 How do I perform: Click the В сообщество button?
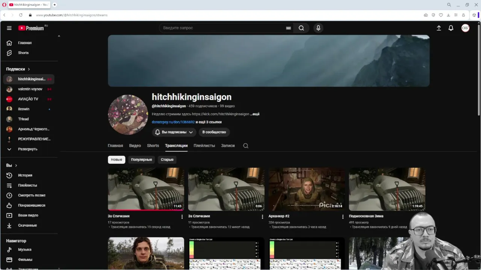214,132
